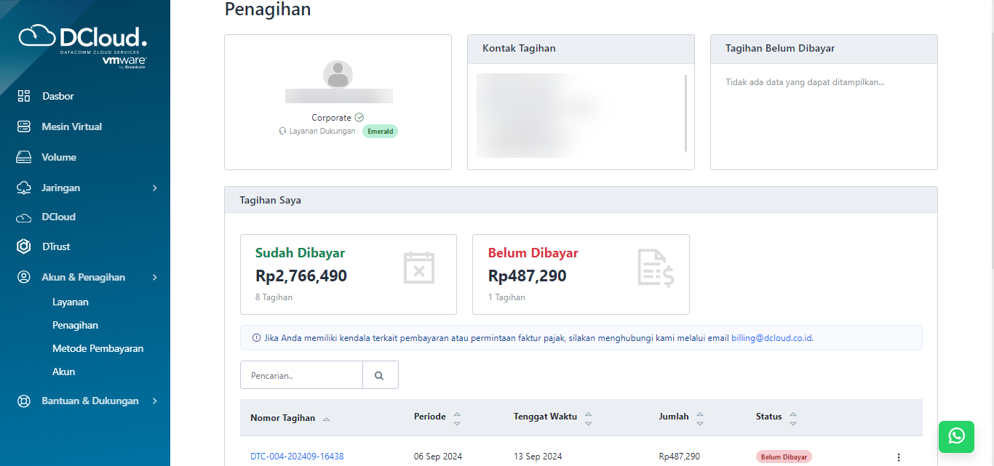Open invoice DTC-004-202409-16438
This screenshot has height=466, width=994.
point(295,456)
